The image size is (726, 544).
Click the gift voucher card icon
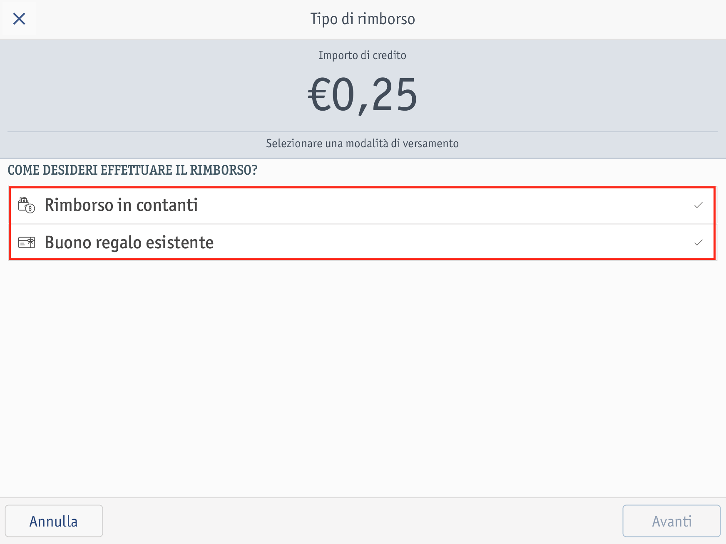point(27,242)
